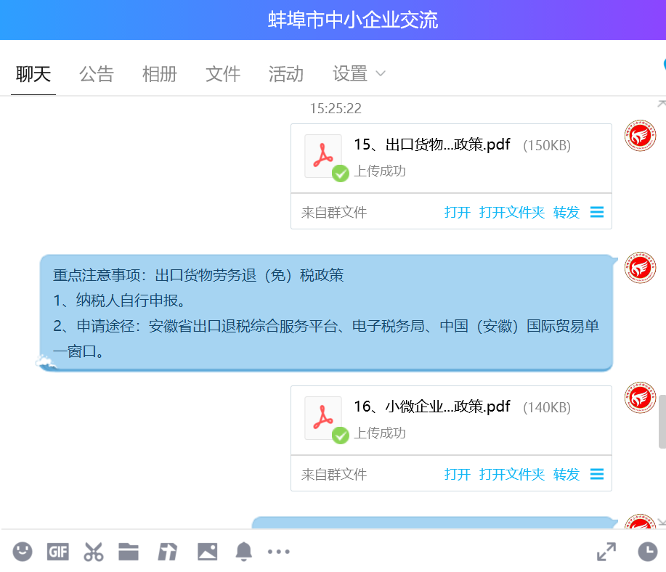Screen dimensions: 666x572
Task: Click sender avatar beside 15、出口货物 file
Action: [x=640, y=136]
